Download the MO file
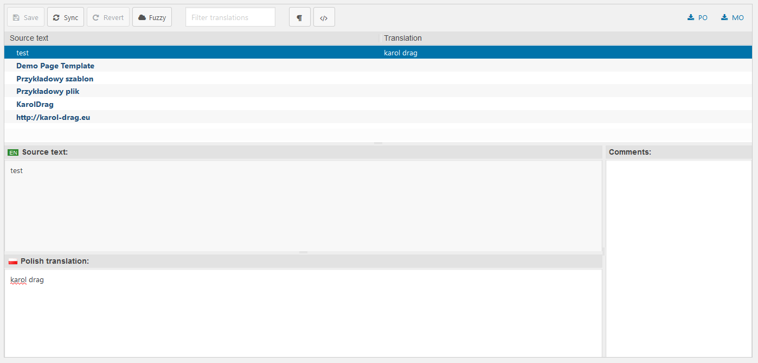The image size is (758, 363). [732, 17]
